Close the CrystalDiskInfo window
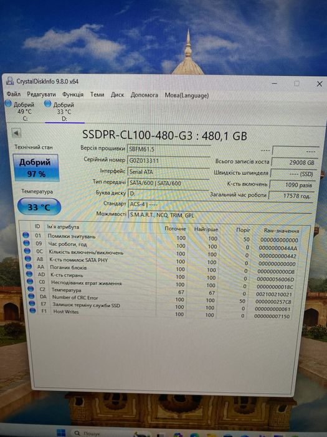 click(320, 84)
